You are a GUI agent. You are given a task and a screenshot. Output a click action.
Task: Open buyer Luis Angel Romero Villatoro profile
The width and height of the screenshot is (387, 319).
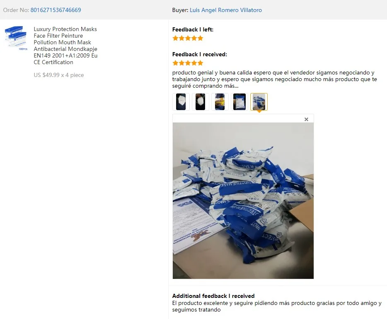pos(225,10)
